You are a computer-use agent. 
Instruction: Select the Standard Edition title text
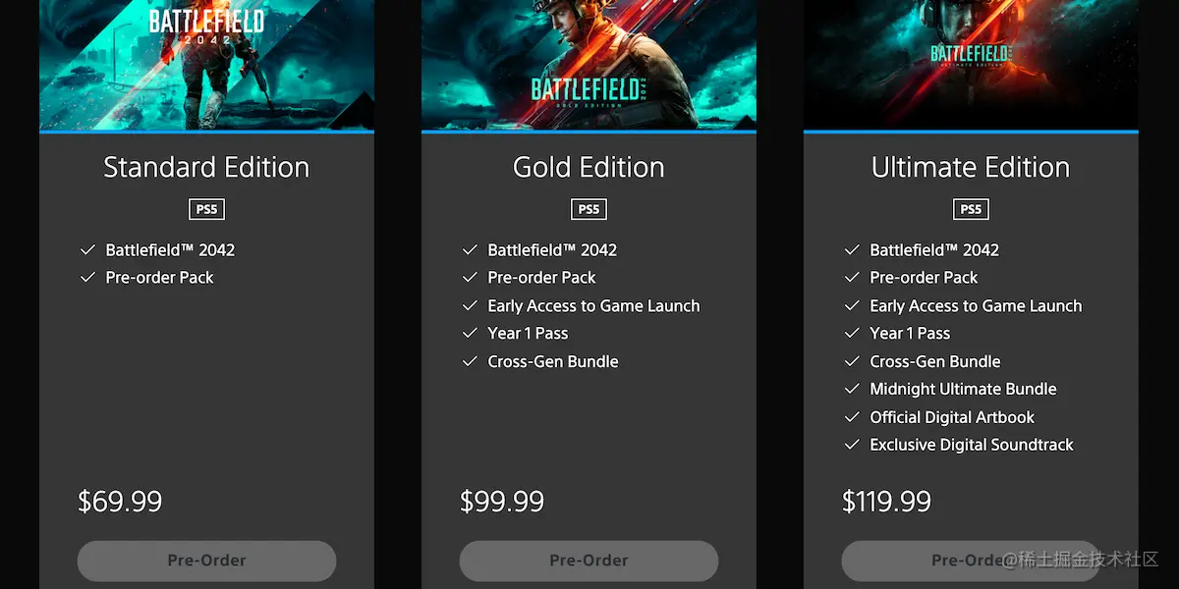(206, 168)
